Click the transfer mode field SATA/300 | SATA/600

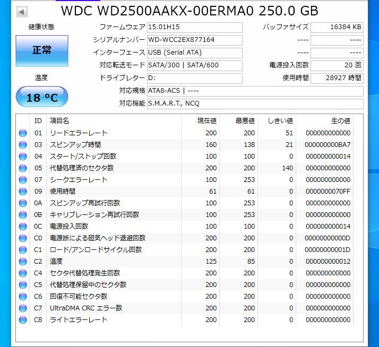(195, 65)
